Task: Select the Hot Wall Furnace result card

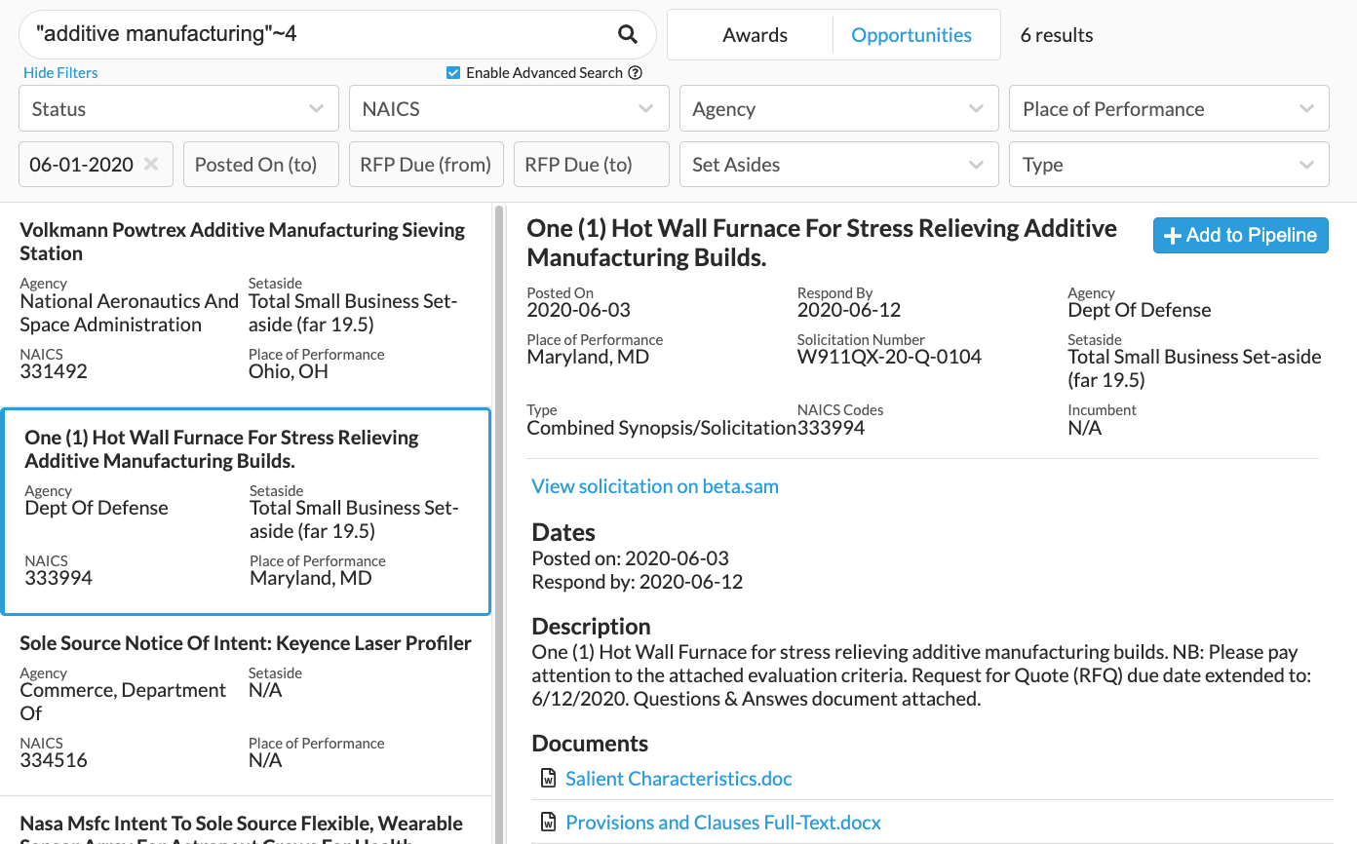Action: [246, 512]
